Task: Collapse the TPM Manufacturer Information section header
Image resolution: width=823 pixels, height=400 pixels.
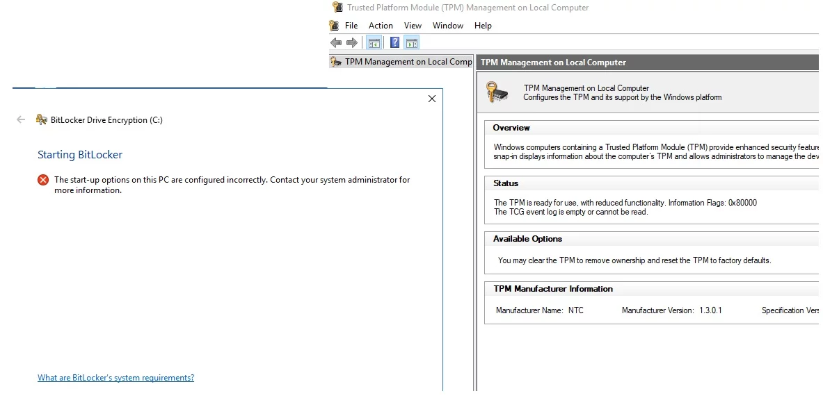Action: (x=552, y=289)
